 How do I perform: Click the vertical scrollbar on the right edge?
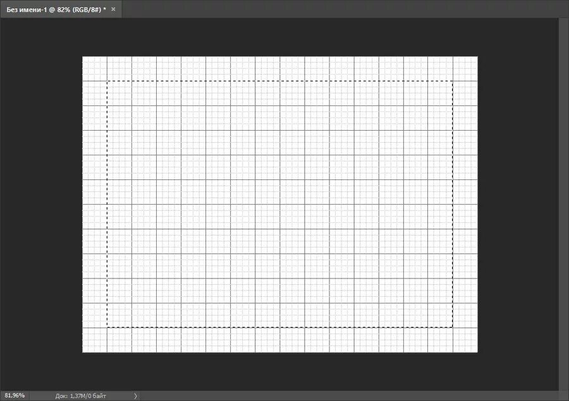click(x=564, y=204)
